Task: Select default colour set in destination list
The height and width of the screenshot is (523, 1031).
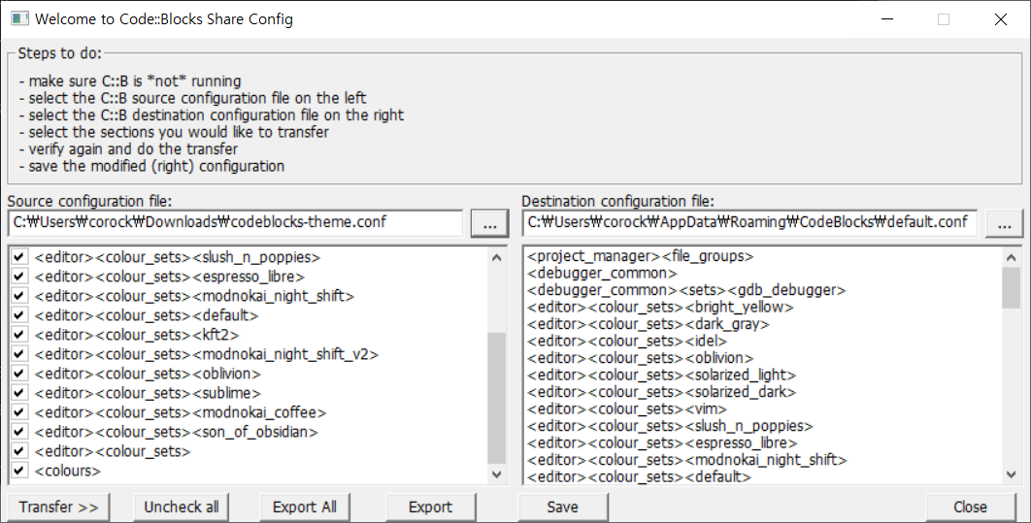Action: (x=639, y=477)
